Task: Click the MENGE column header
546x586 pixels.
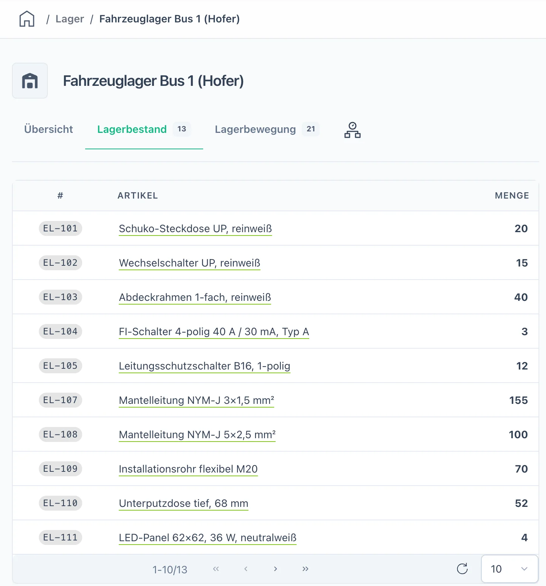Action: click(512, 196)
